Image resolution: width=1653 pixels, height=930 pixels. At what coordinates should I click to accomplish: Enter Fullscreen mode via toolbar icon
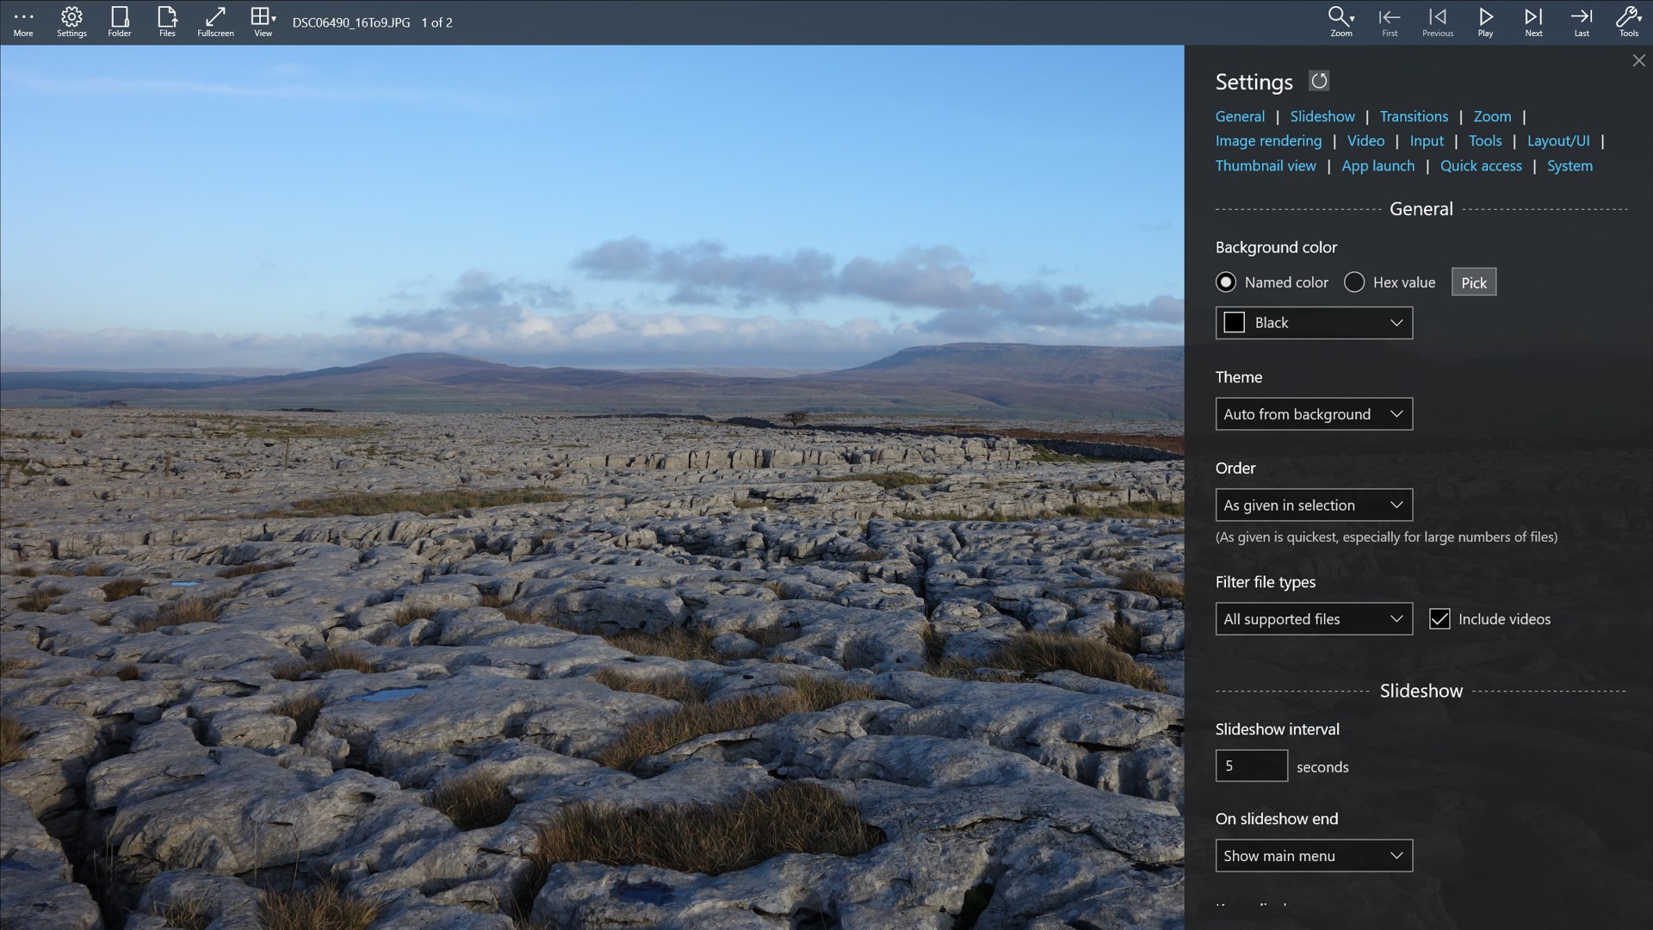(215, 22)
